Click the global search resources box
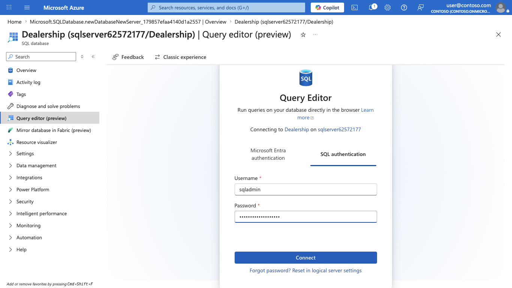Screen dimensions: 512x288 (226, 7)
